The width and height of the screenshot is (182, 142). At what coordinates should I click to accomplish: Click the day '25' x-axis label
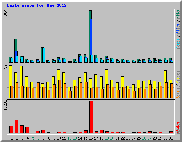click(139, 138)
